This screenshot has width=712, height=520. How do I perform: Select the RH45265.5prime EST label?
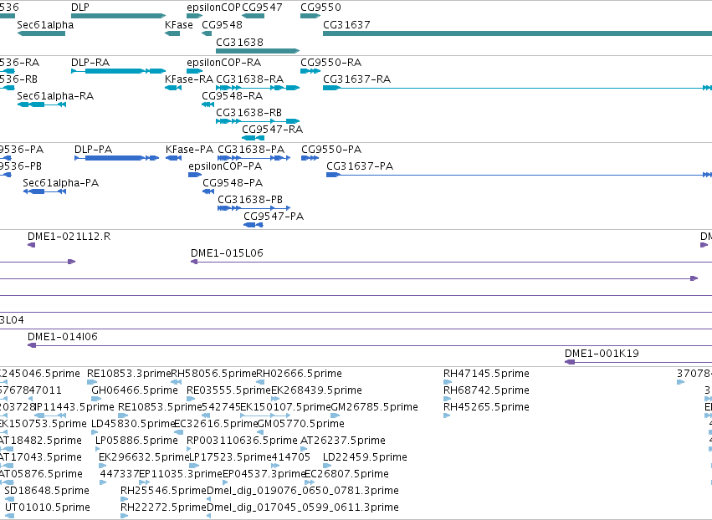486,407
